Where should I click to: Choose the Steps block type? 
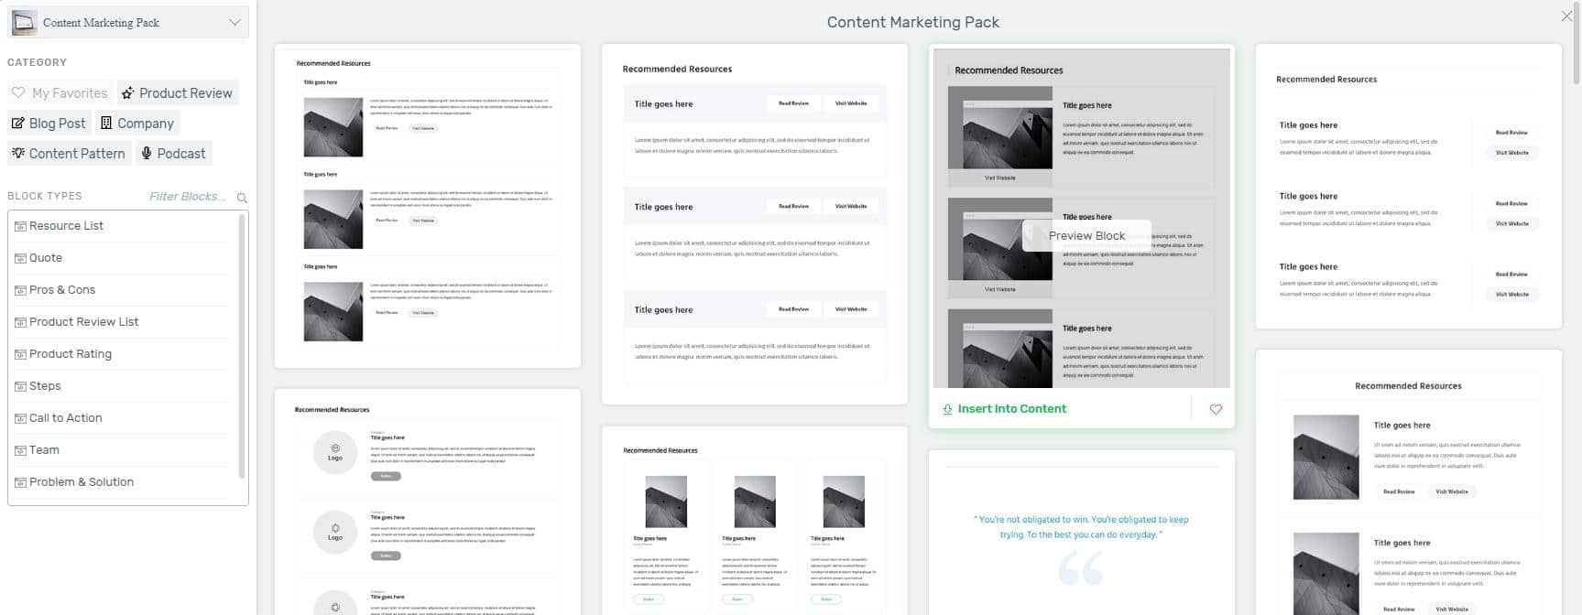click(x=122, y=386)
